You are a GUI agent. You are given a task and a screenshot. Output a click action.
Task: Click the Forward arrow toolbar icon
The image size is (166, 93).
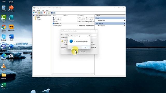click(36, 13)
